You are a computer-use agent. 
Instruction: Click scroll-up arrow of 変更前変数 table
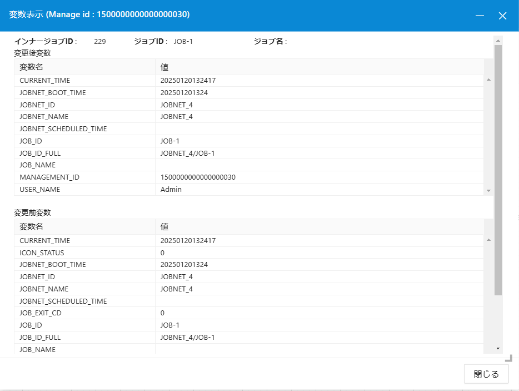pyautogui.click(x=488, y=240)
